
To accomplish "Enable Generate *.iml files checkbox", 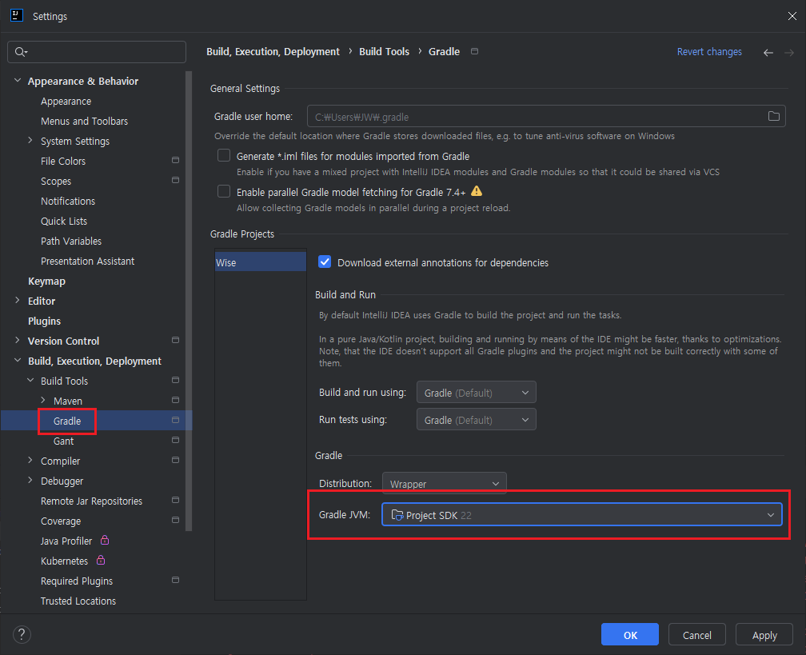I will point(224,156).
